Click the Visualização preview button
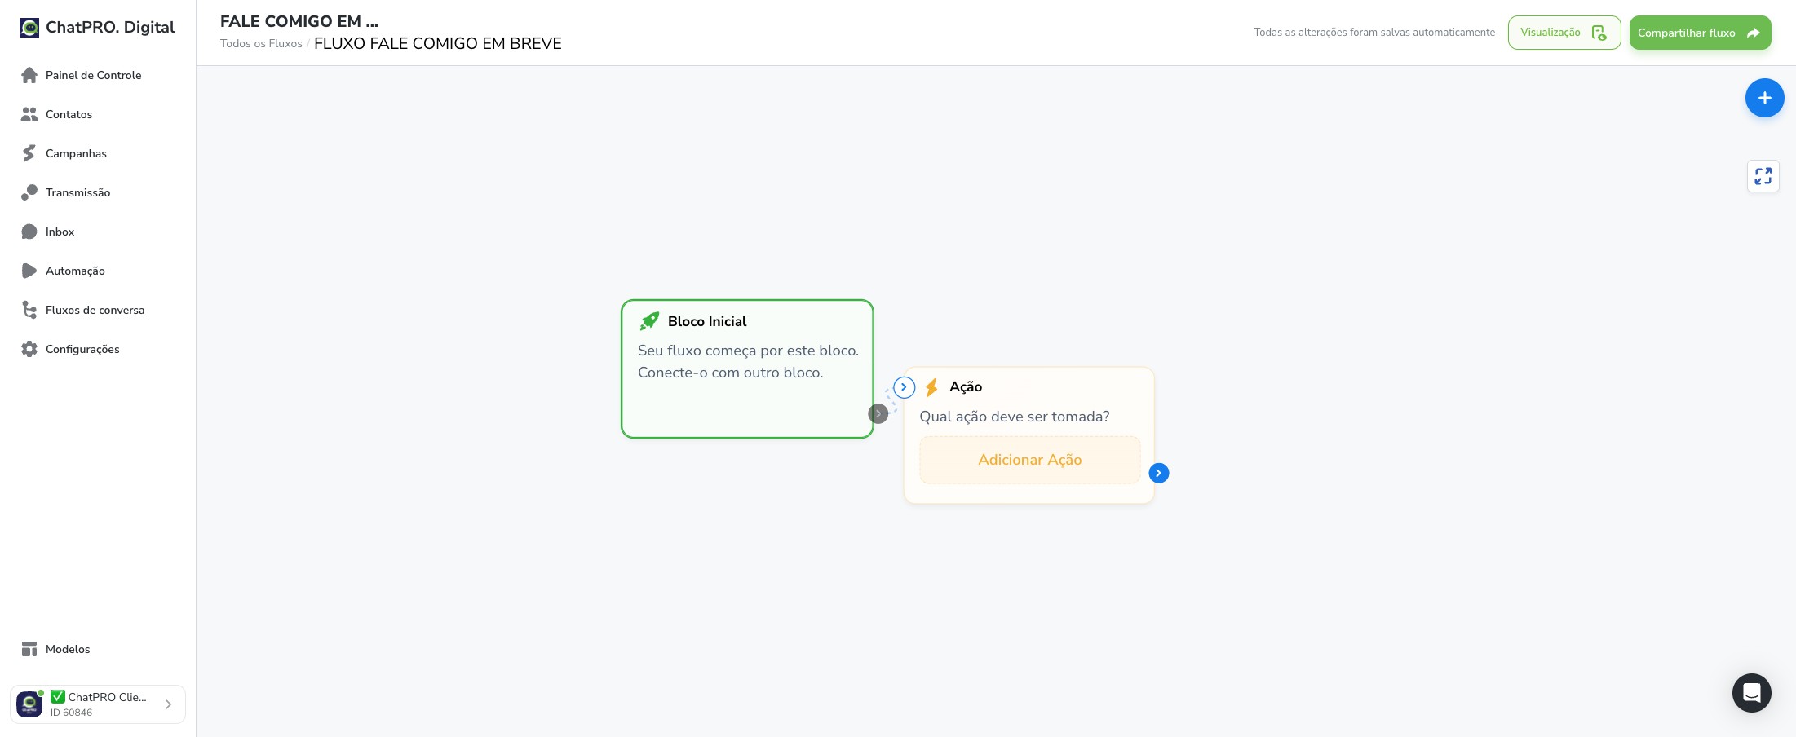Viewport: 1796px width, 737px height. [1564, 33]
